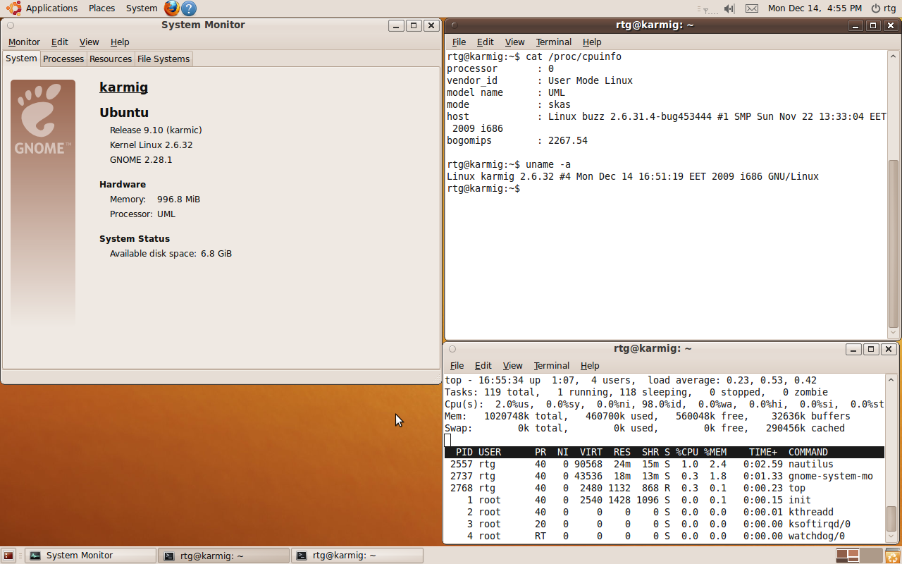The image size is (902, 564).
Task: Click the System Status heading
Action: tap(135, 239)
